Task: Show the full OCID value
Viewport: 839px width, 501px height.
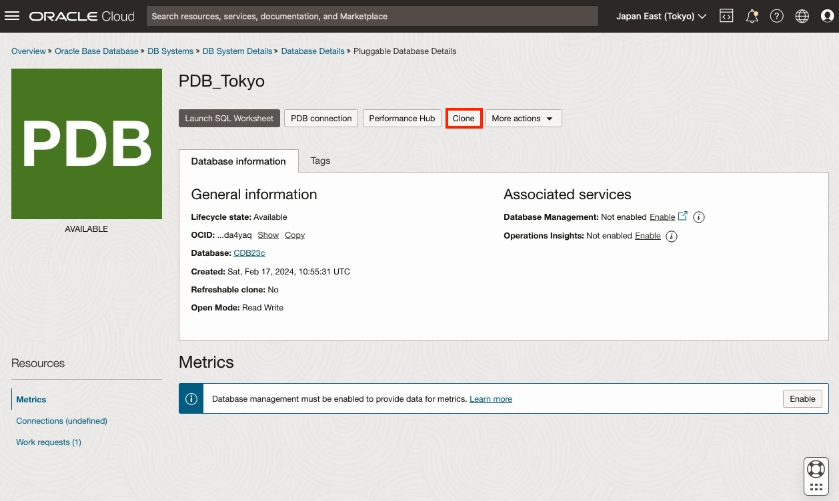Action: (268, 235)
